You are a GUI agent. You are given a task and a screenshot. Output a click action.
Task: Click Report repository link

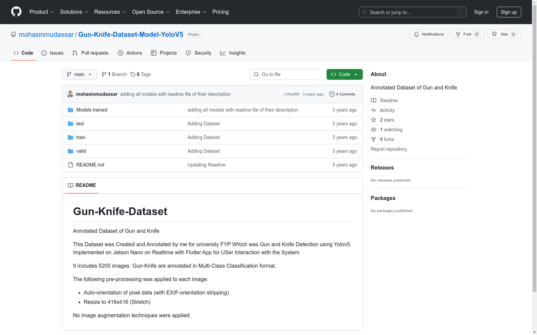click(389, 149)
